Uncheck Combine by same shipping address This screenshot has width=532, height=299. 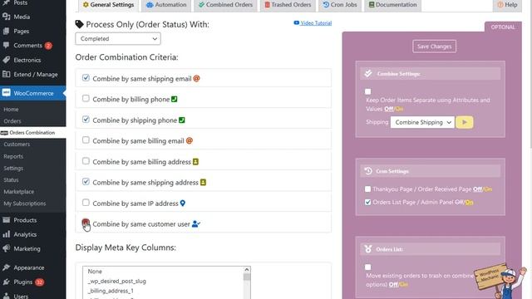tap(86, 182)
